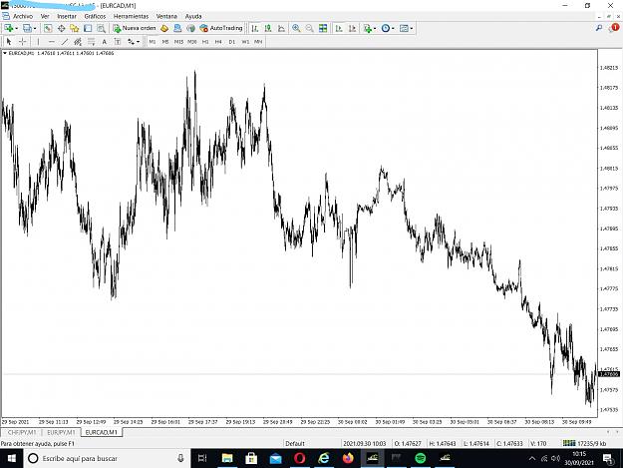Open the Insertar menu

(x=67, y=16)
